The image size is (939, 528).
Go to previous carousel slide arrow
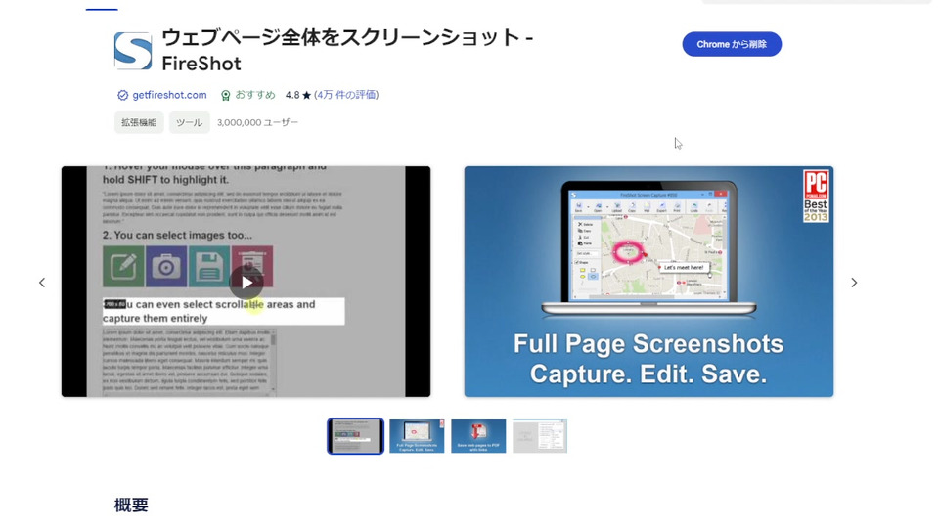[x=42, y=283]
